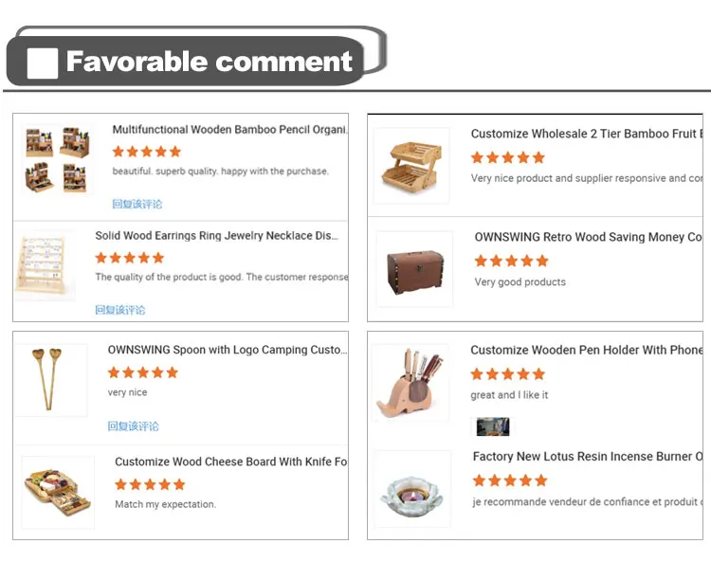Open the jewelry necklace display thumbnail
Screen dimensions: 711x580
45,266
